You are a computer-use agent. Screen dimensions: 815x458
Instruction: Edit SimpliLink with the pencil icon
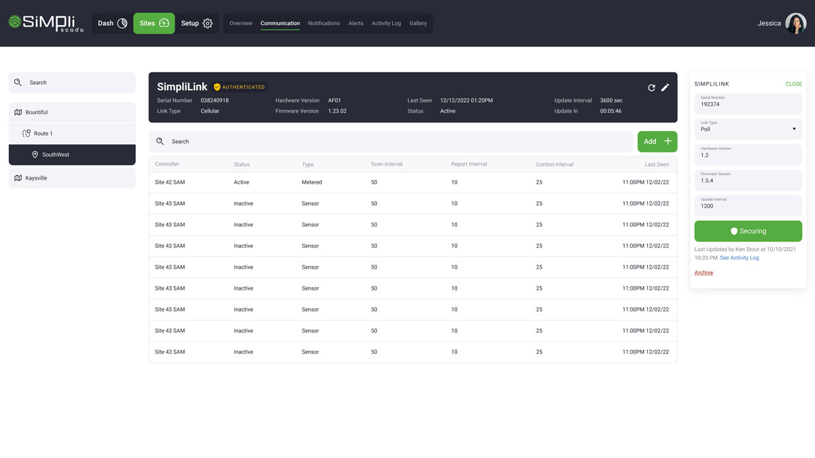click(x=665, y=88)
